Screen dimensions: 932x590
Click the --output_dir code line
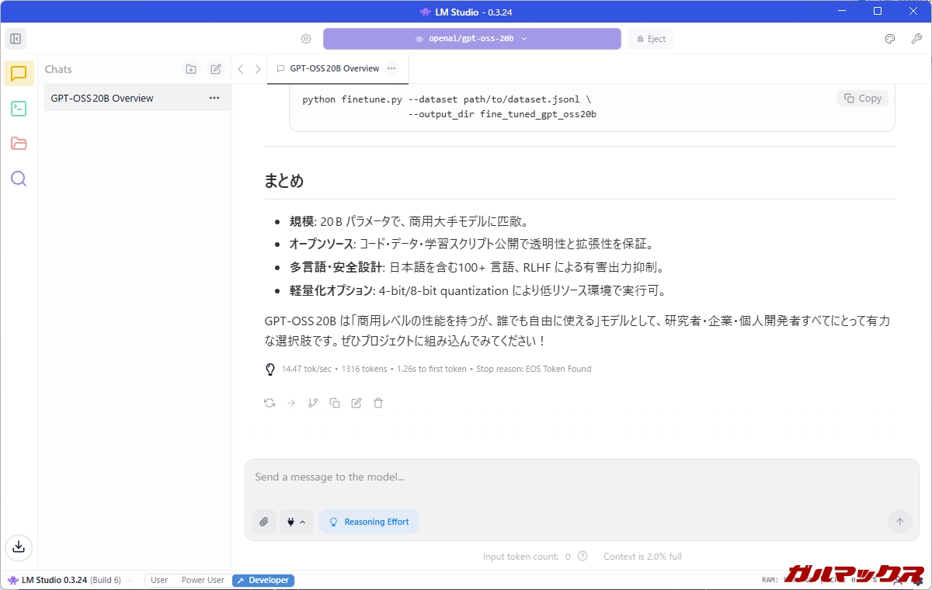[503, 114]
